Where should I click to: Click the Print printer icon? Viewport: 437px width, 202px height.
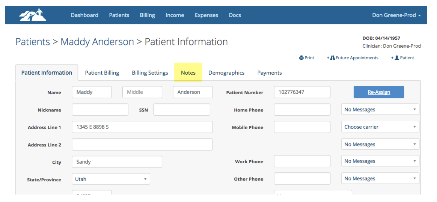tap(301, 58)
